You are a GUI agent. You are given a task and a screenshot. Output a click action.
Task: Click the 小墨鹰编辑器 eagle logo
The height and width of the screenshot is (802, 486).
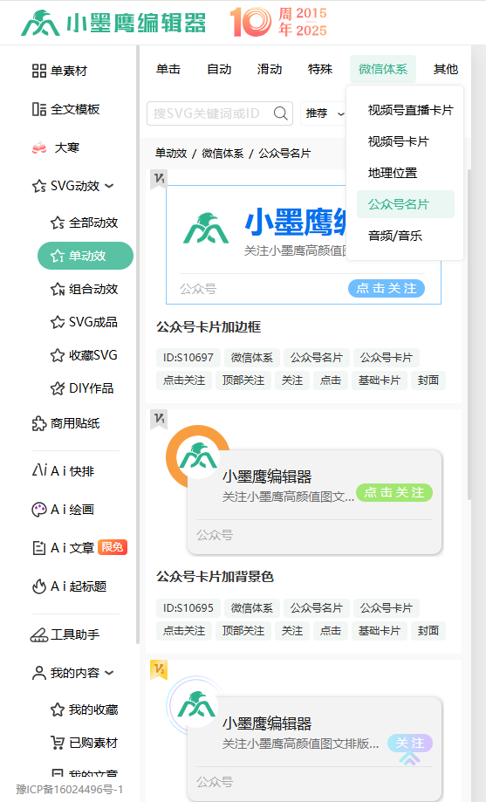[x=40, y=23]
